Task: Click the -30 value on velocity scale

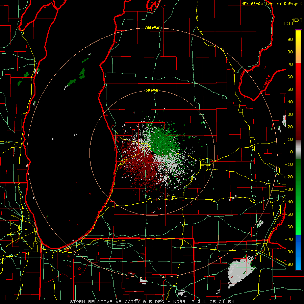Action: point(289,189)
